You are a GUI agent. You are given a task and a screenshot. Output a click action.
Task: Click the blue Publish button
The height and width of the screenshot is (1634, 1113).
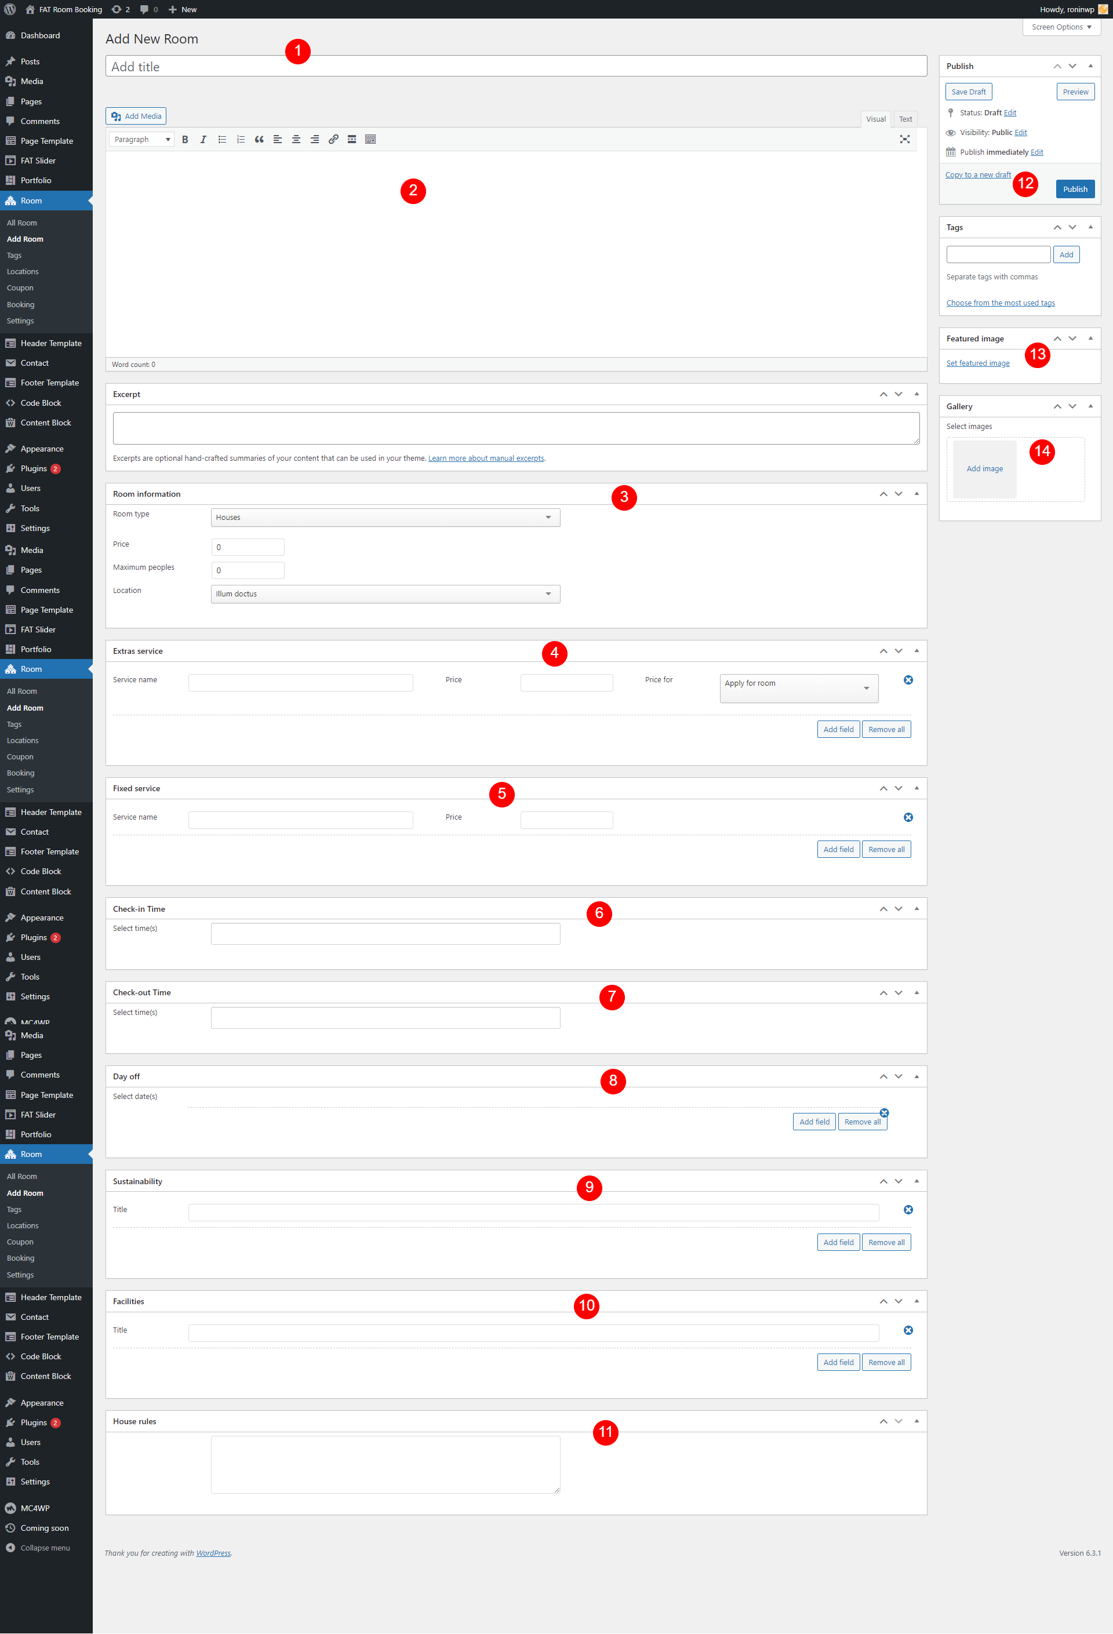[x=1074, y=189]
